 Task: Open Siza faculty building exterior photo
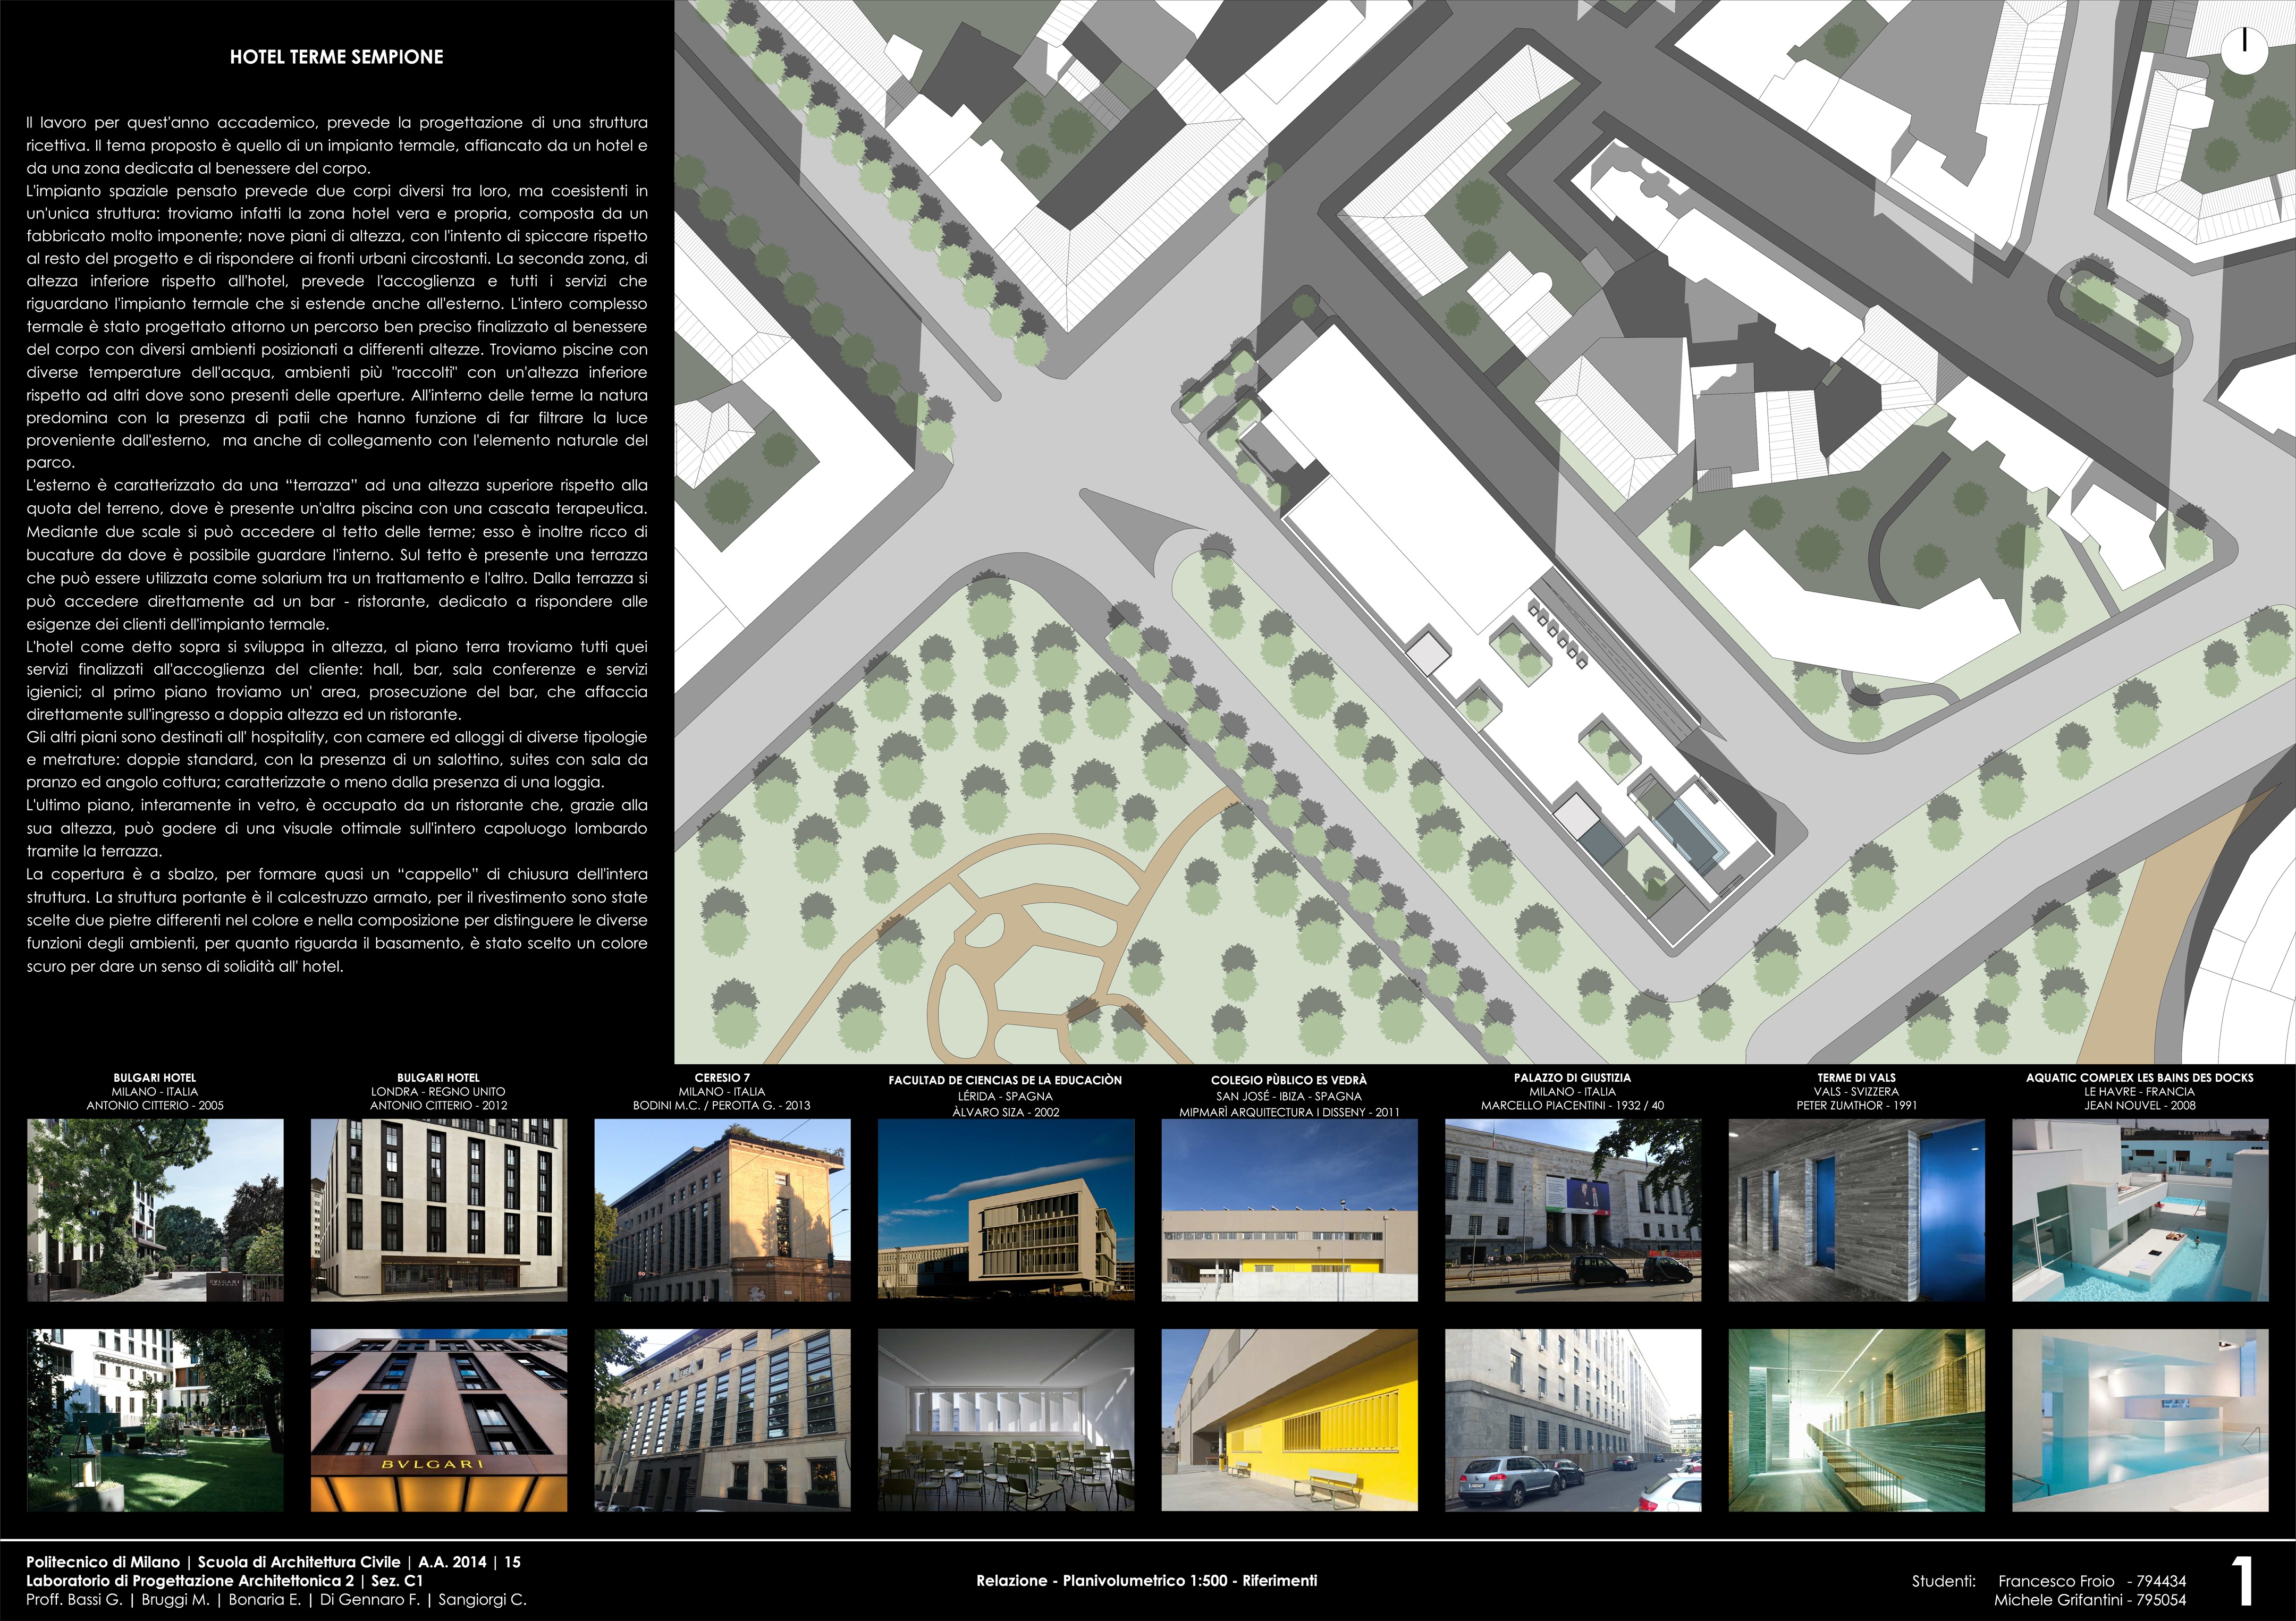coord(1006,1210)
